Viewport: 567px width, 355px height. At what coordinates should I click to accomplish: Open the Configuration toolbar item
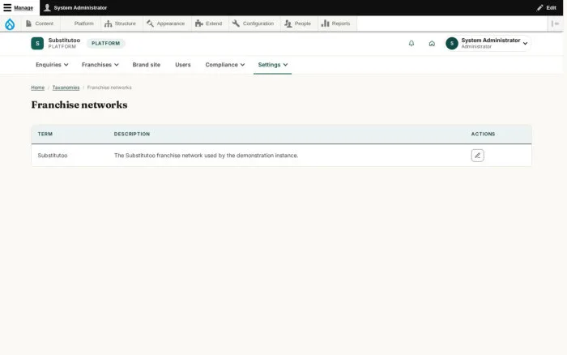pos(253,24)
